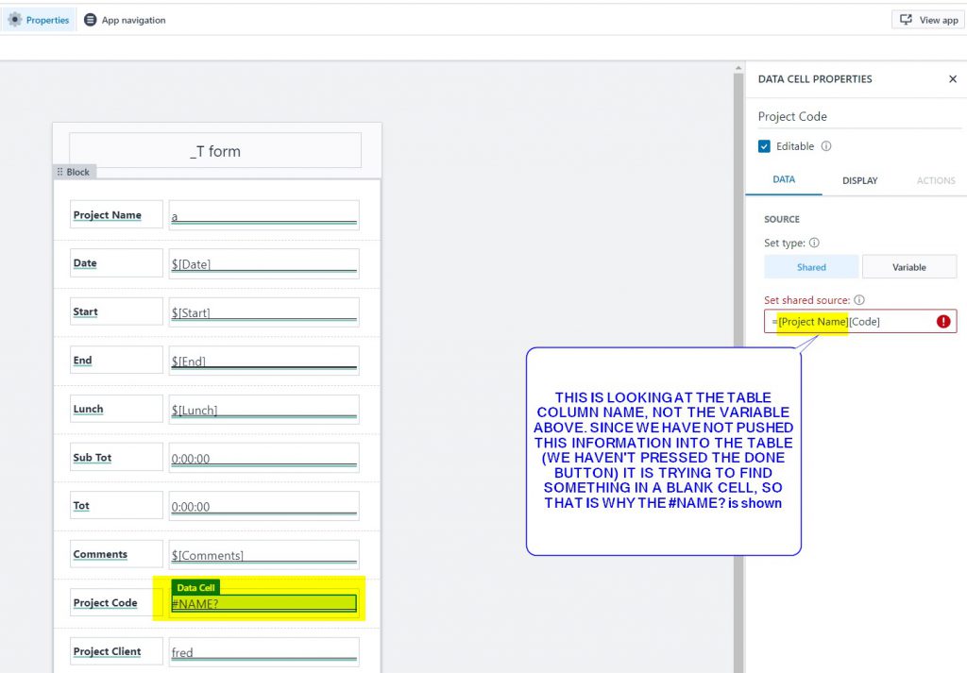Select Shared as the set type
Screen dimensions: 967x673
811,267
